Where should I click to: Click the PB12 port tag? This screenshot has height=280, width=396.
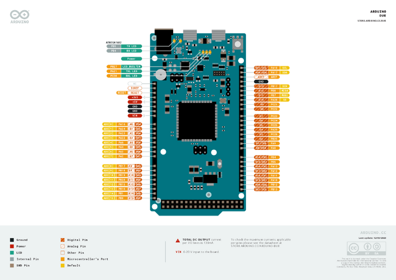click(x=274, y=185)
